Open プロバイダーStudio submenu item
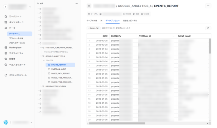217x128 pixels. 17,43
